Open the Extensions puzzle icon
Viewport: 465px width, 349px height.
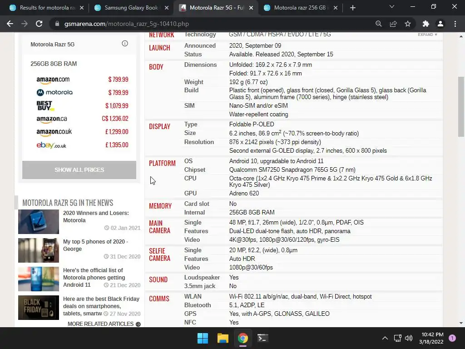426,24
